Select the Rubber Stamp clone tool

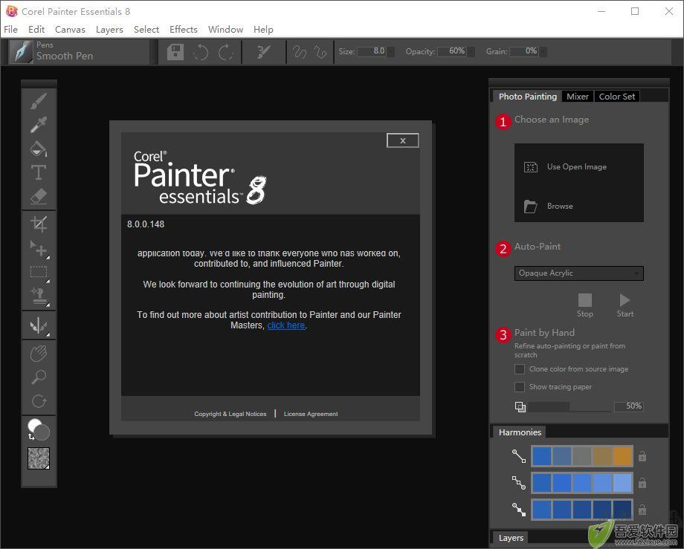click(39, 296)
